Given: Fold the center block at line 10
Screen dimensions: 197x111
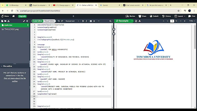Looking at the screenshot, I should [x=36, y=47].
